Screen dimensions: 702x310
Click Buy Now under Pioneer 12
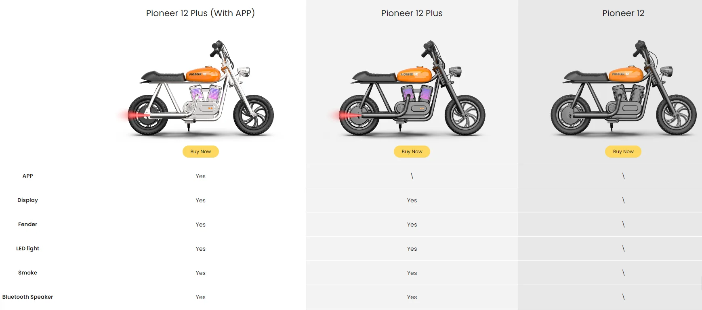(623, 152)
